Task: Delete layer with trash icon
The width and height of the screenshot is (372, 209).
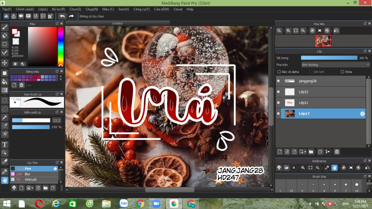Action: coord(337,152)
